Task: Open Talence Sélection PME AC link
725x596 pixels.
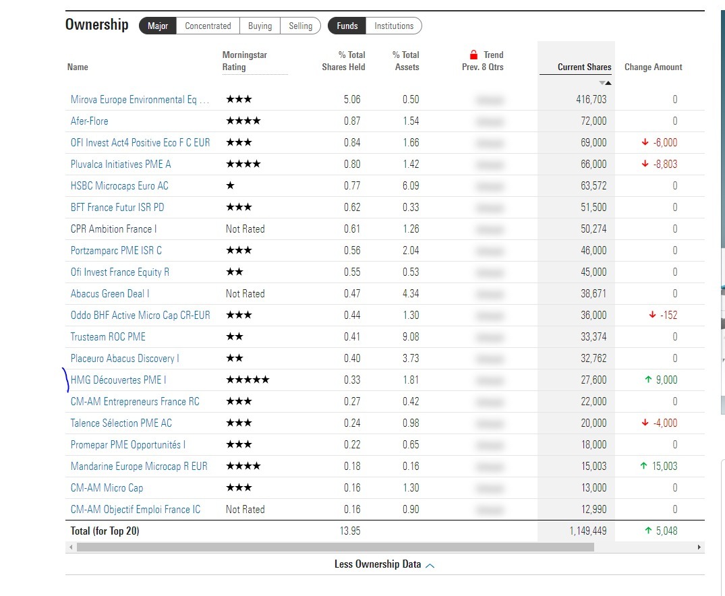Action: coord(121,423)
